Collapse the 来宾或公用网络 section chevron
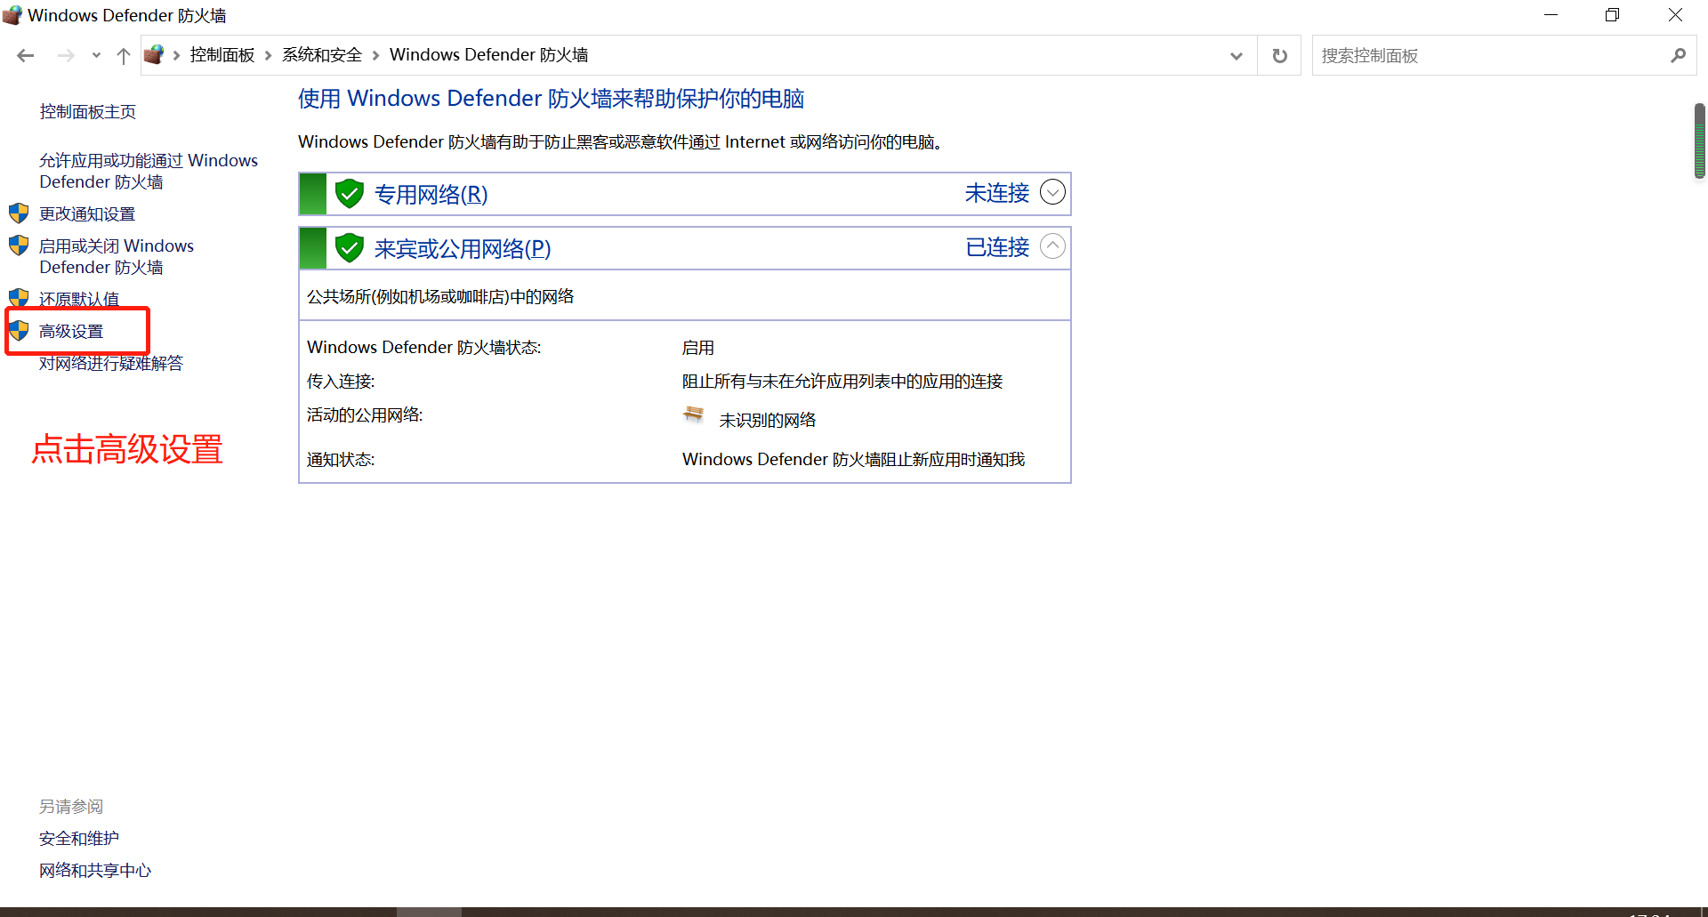The height and width of the screenshot is (917, 1708). click(x=1052, y=246)
